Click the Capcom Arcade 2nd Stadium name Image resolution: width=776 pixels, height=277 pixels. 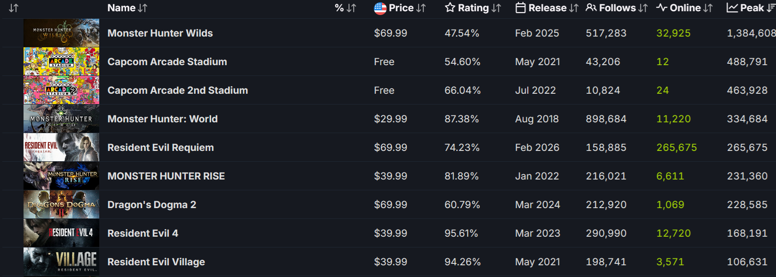pos(177,90)
